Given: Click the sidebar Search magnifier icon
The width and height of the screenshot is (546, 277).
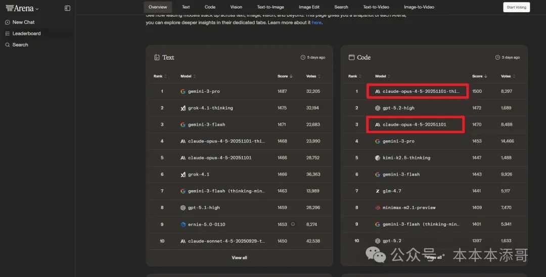Looking at the screenshot, I should 7,45.
